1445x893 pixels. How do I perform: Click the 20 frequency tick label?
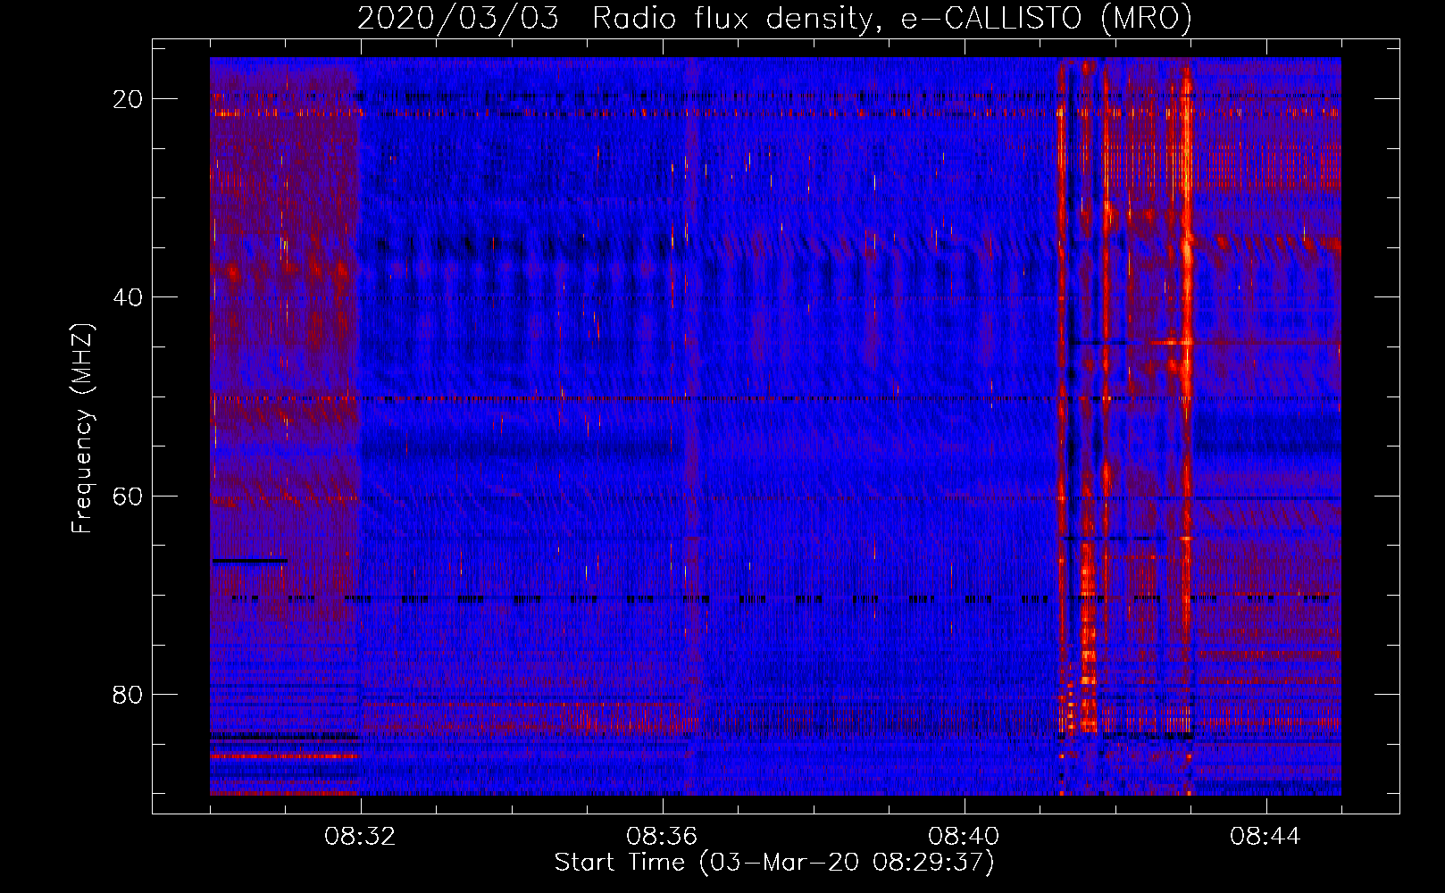tap(128, 99)
